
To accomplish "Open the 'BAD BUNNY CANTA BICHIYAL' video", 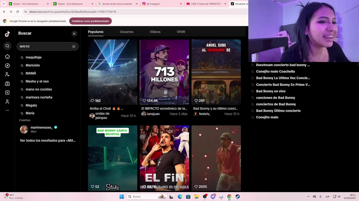I will (x=112, y=158).
